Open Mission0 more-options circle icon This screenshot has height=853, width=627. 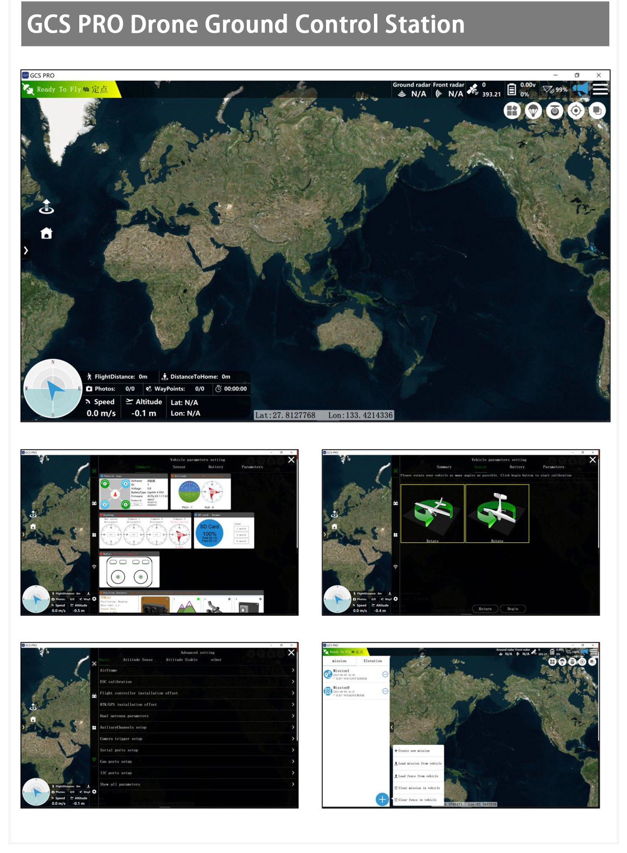pyautogui.click(x=385, y=691)
